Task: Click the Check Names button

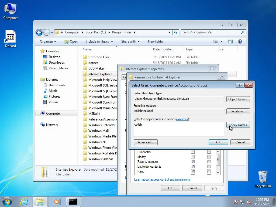Action: (238, 125)
